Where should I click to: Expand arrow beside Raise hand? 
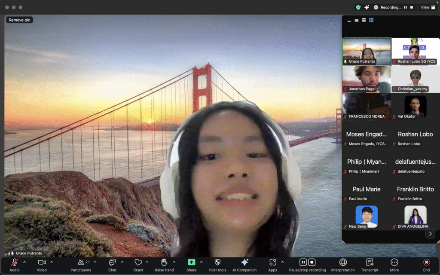(174, 262)
